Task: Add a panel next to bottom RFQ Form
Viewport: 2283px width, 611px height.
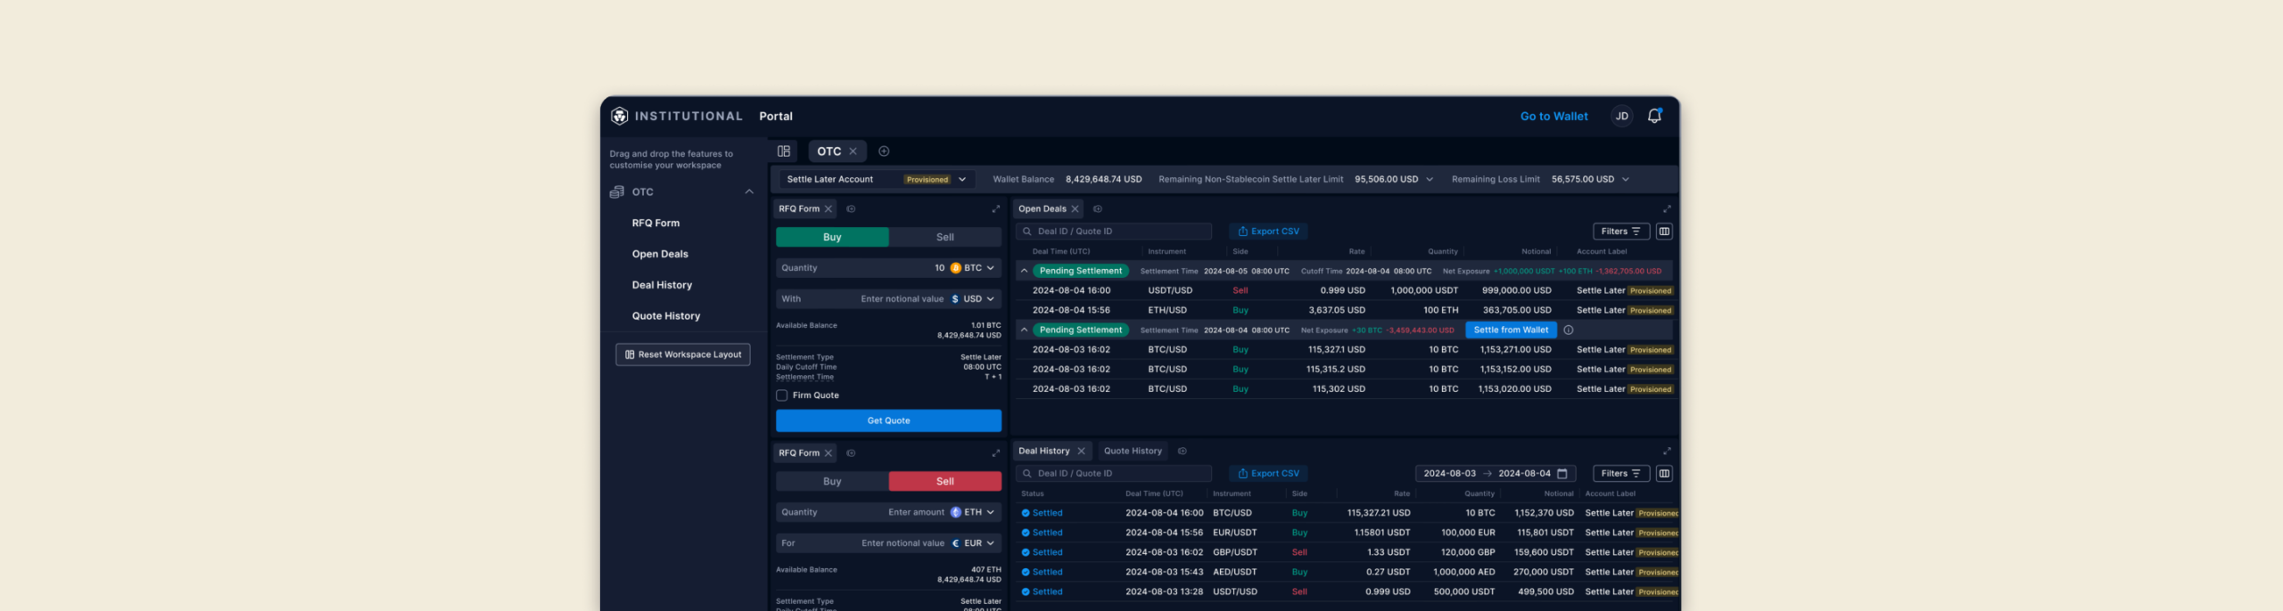Action: 851,453
